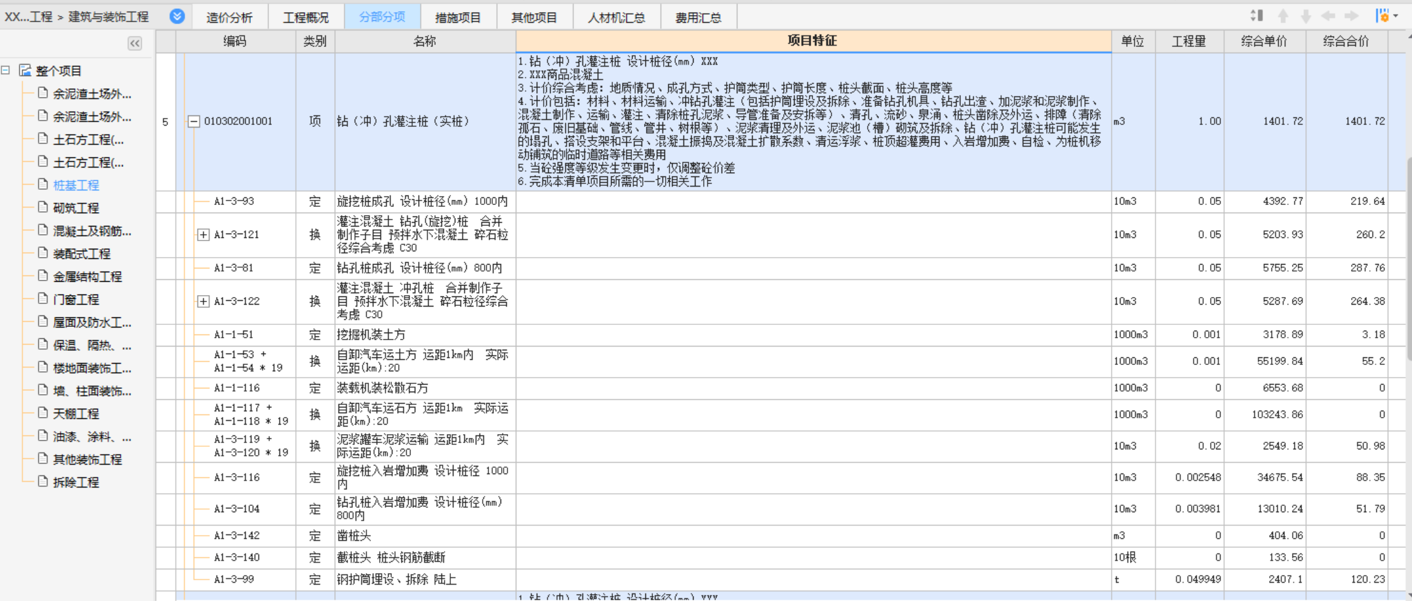Viewport: 1412px width, 601px height.
Task: Open the 门窗工程 tree node
Action: coord(76,300)
